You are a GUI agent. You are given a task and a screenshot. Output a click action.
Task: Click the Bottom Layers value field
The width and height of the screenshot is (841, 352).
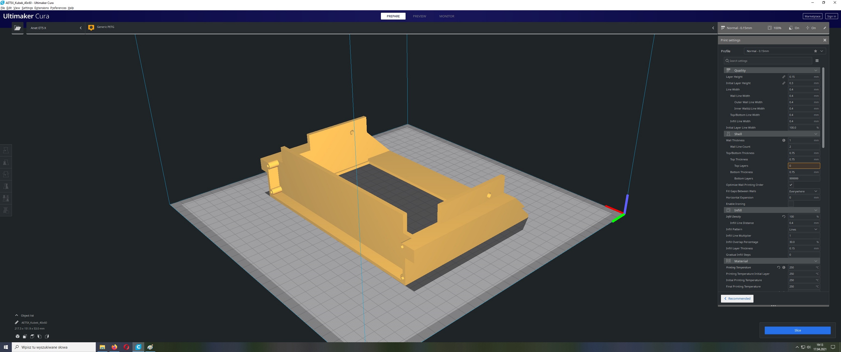[804, 179]
